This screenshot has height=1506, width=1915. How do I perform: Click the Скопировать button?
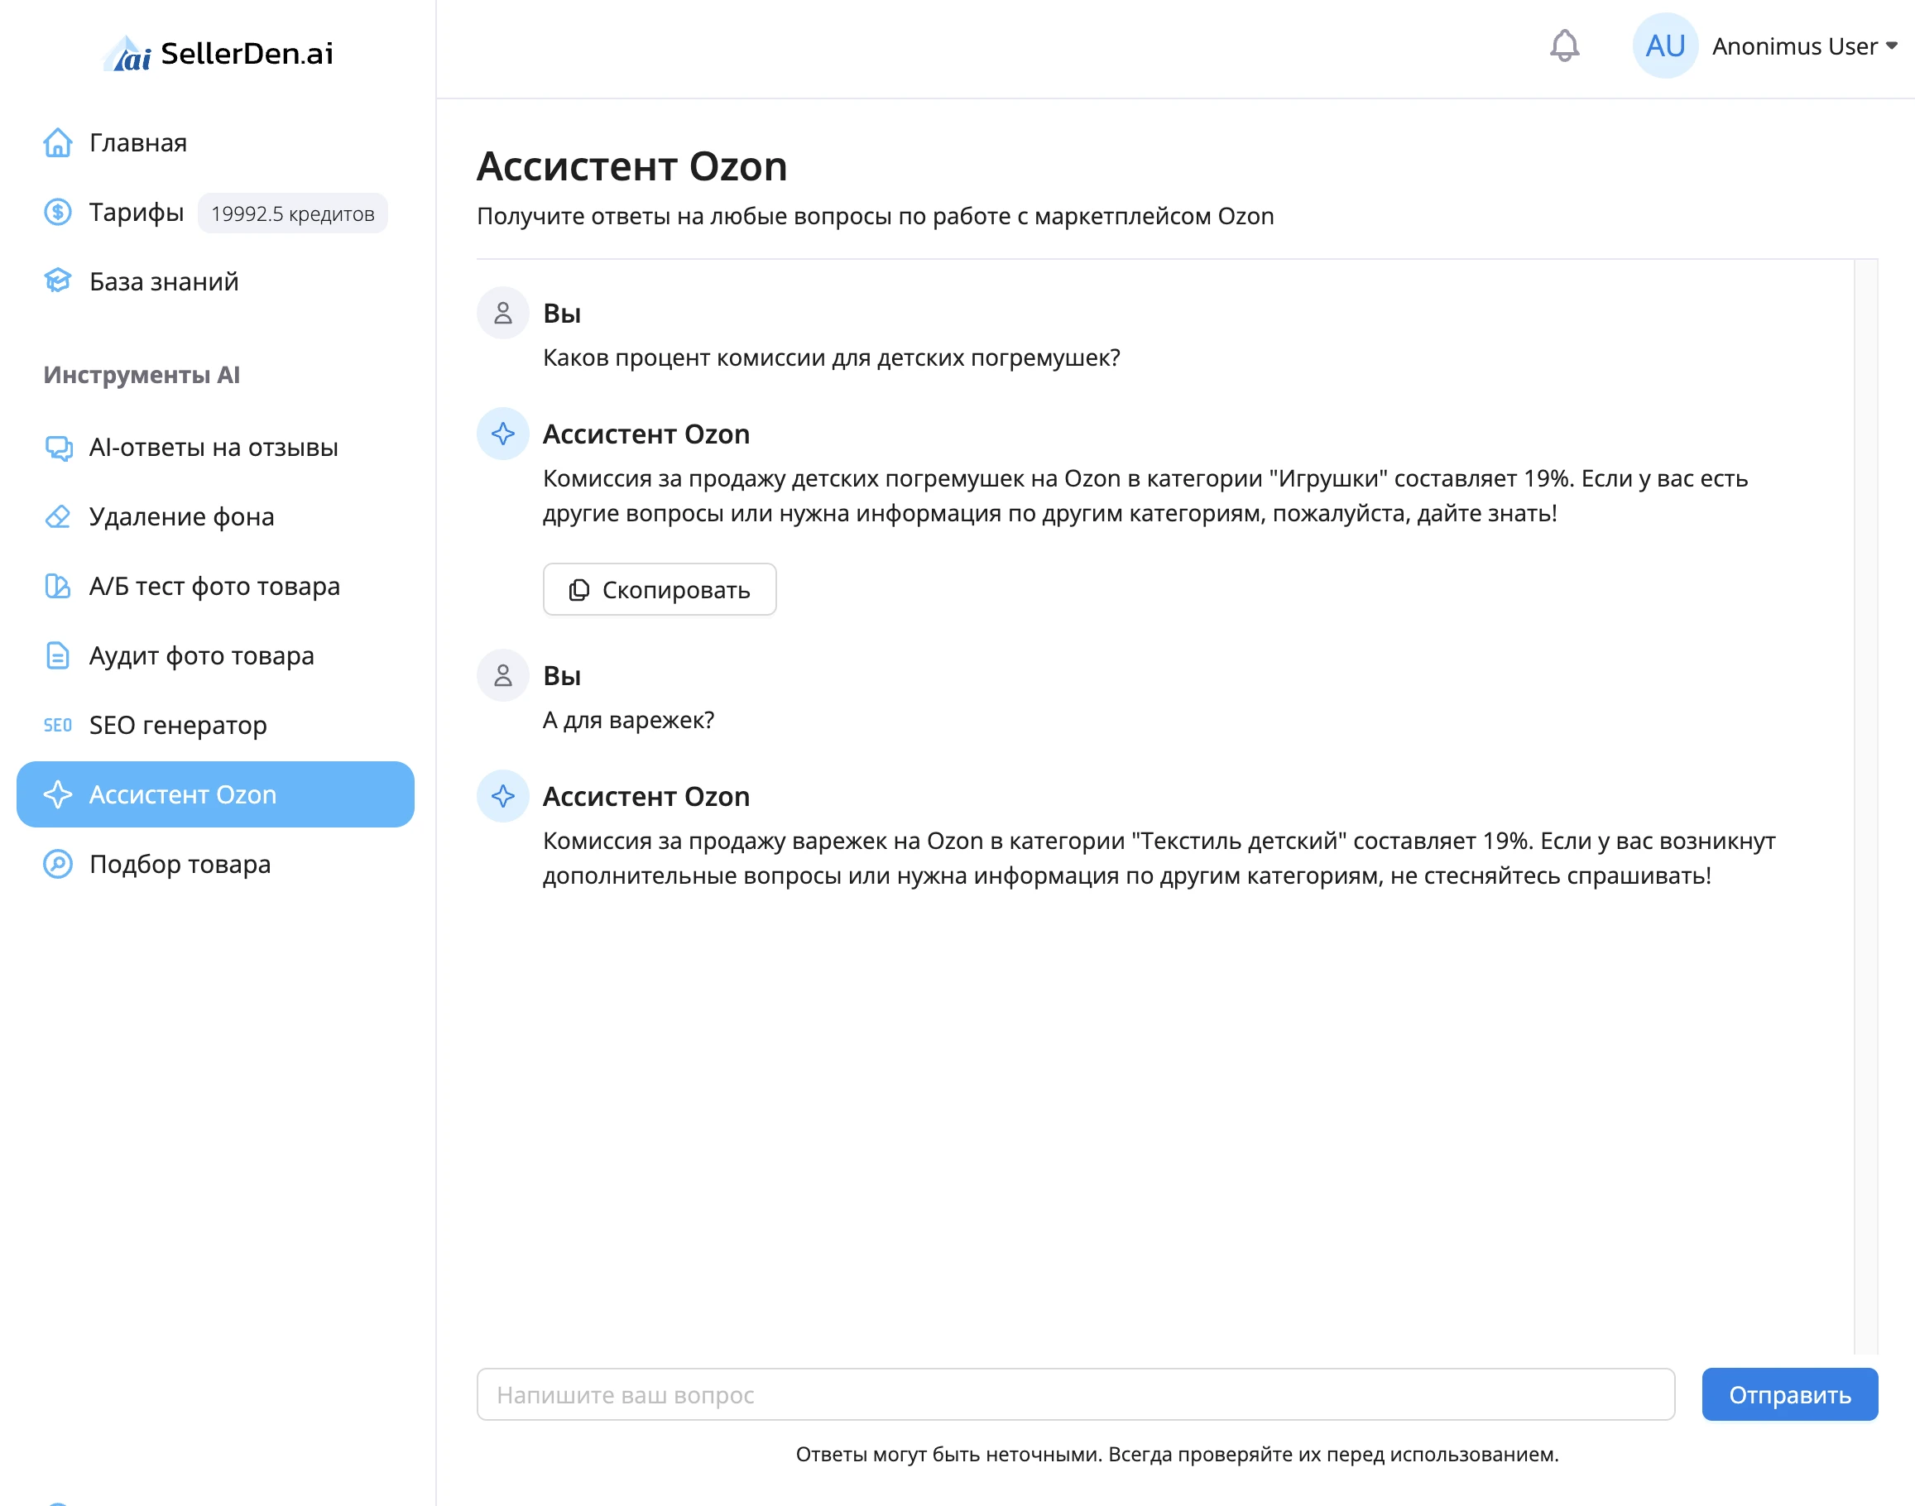660,589
